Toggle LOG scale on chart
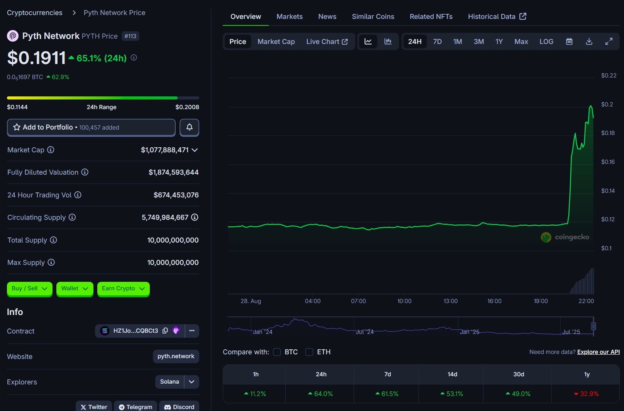624x411 pixels. [546, 42]
